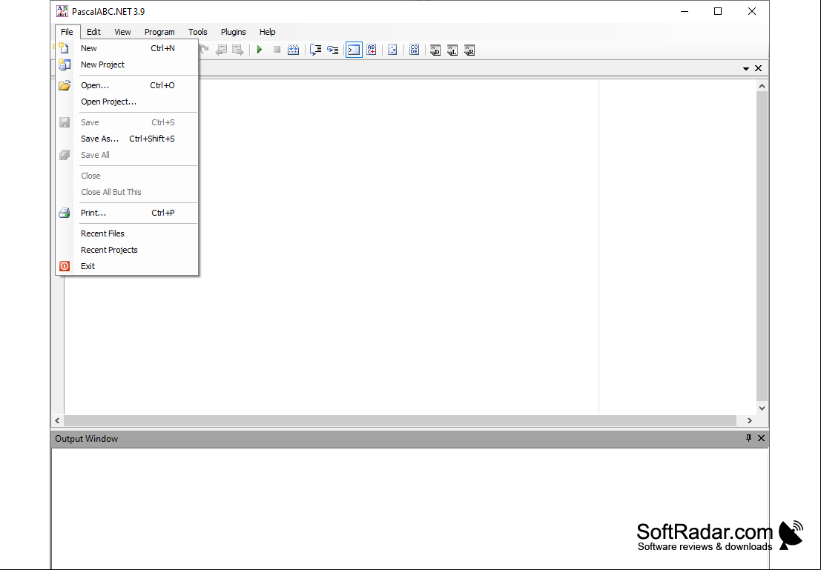Toggle the Output Window auto-hide pin
The width and height of the screenshot is (821, 570).
(x=748, y=438)
